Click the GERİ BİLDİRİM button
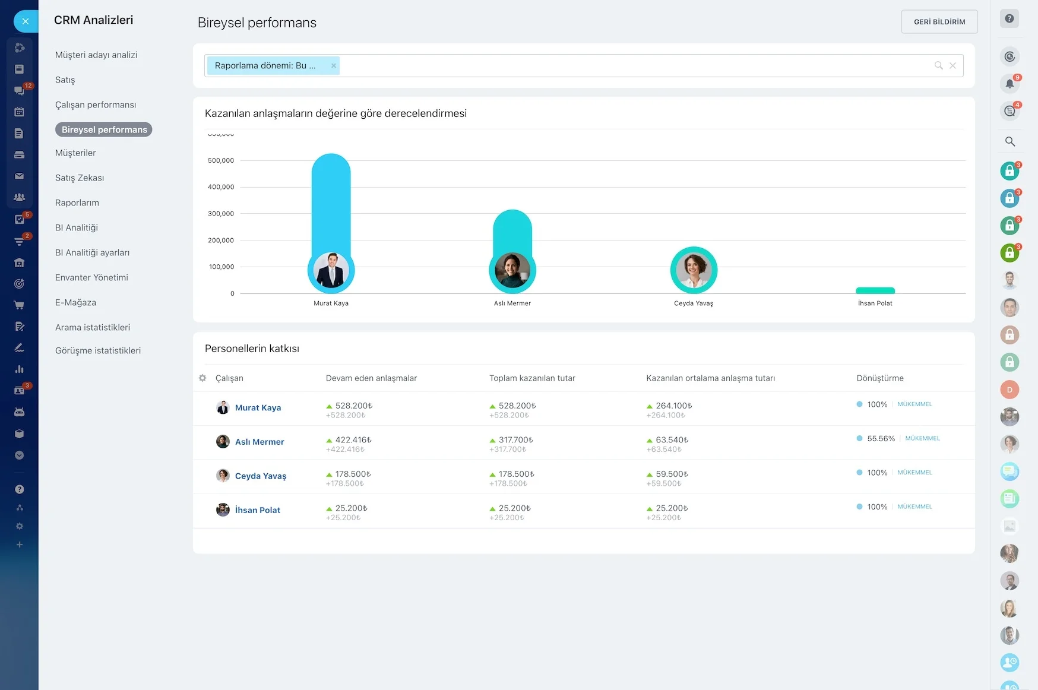 [x=939, y=21]
